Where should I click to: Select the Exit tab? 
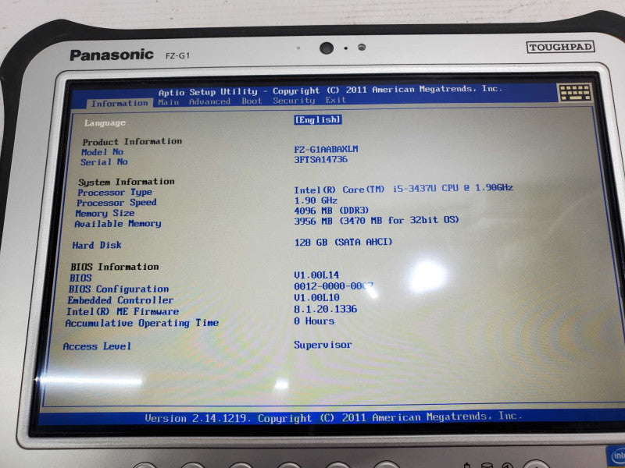coord(336,100)
